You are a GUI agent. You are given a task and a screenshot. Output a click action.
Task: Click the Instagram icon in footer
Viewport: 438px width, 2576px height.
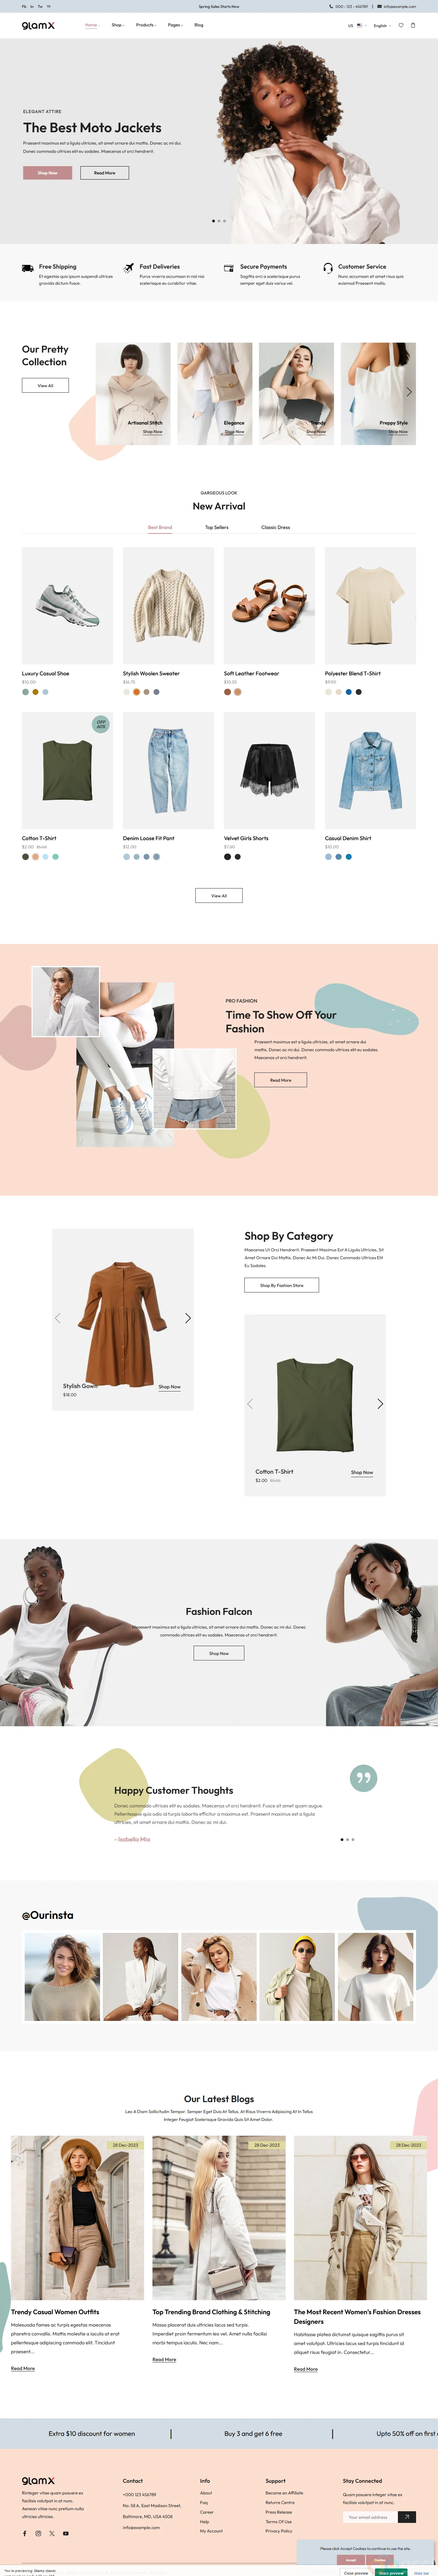pyautogui.click(x=38, y=2533)
